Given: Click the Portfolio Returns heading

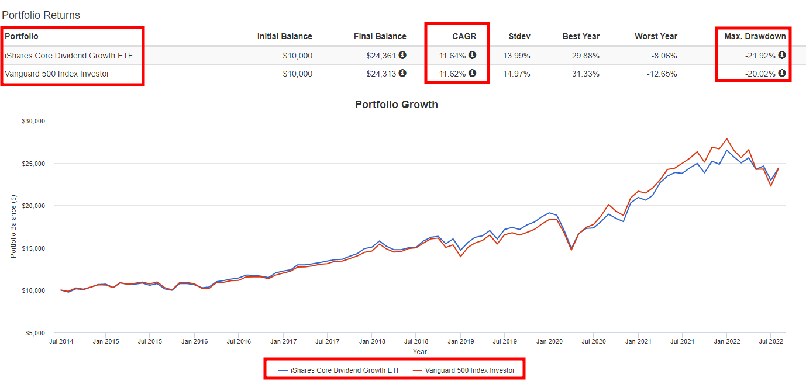Looking at the screenshot, I should (41, 15).
